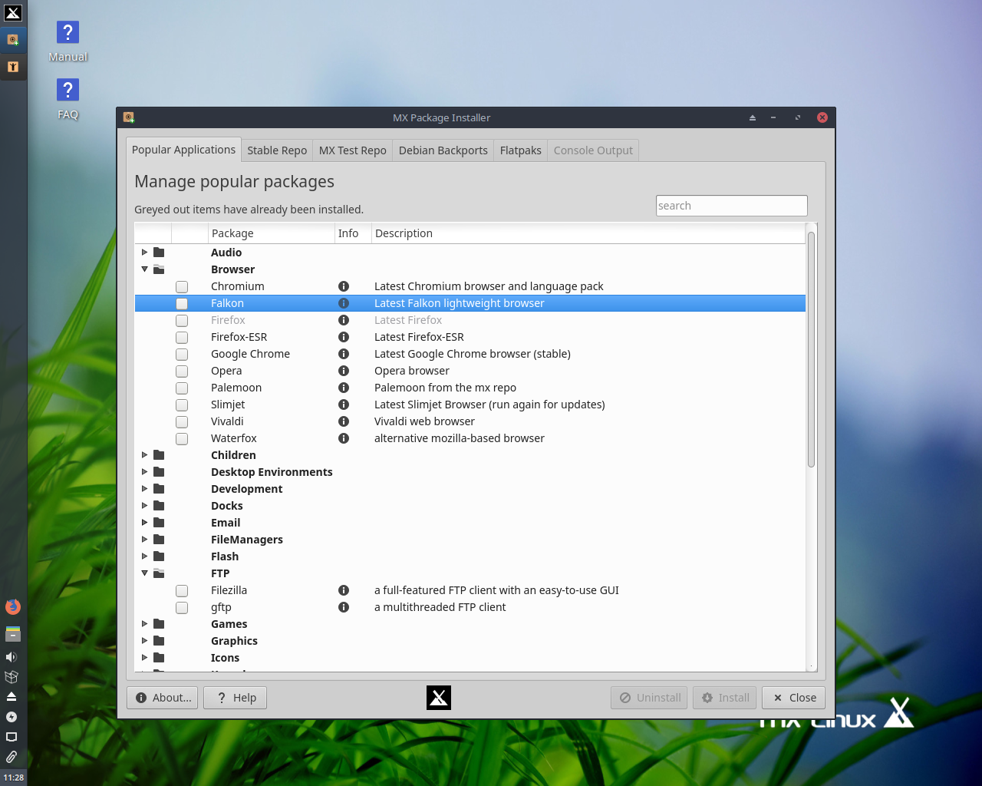
Task: View gftp package info icon
Action: pyautogui.click(x=344, y=607)
